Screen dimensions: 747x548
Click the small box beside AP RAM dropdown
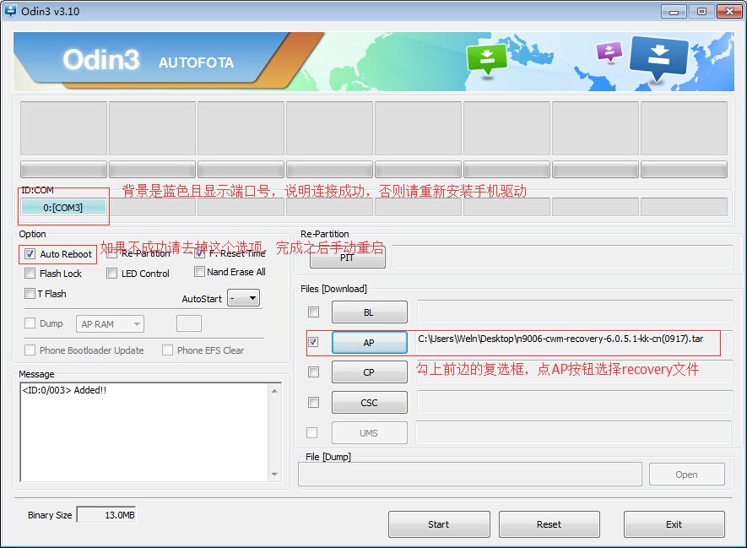[x=189, y=323]
